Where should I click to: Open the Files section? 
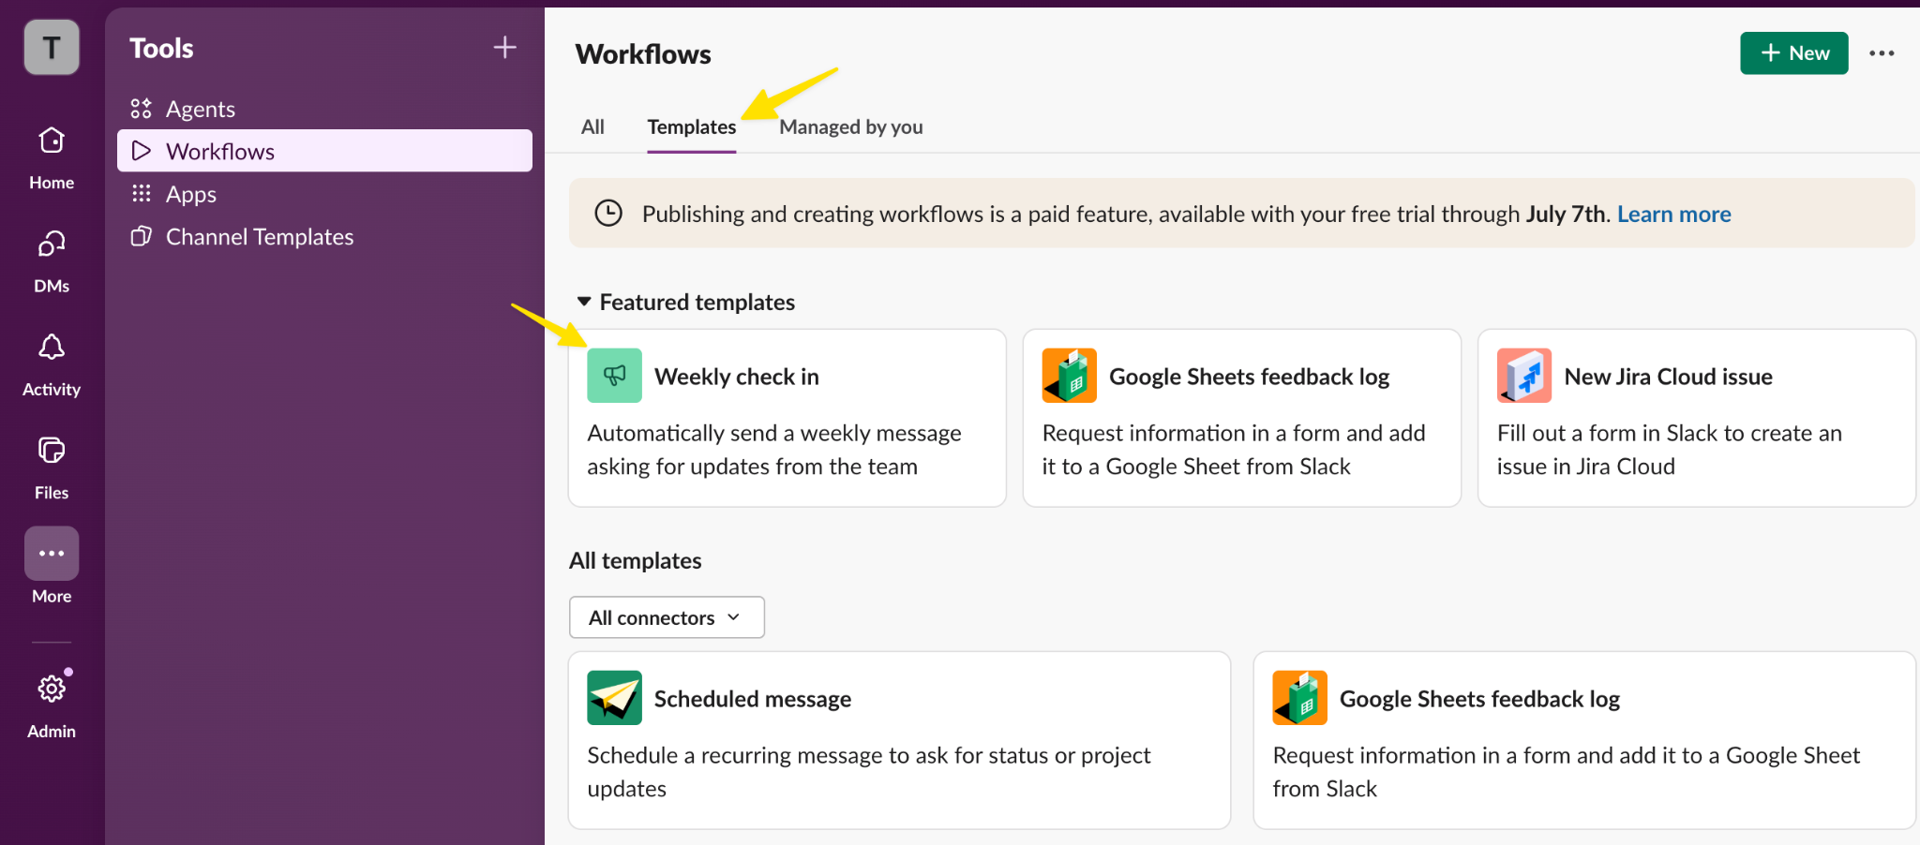[x=52, y=467]
